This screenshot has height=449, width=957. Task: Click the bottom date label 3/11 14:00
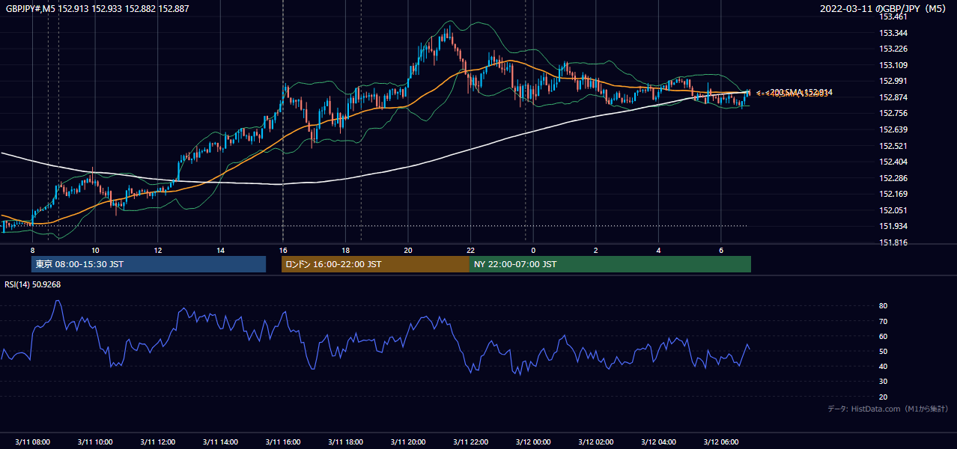tap(220, 442)
